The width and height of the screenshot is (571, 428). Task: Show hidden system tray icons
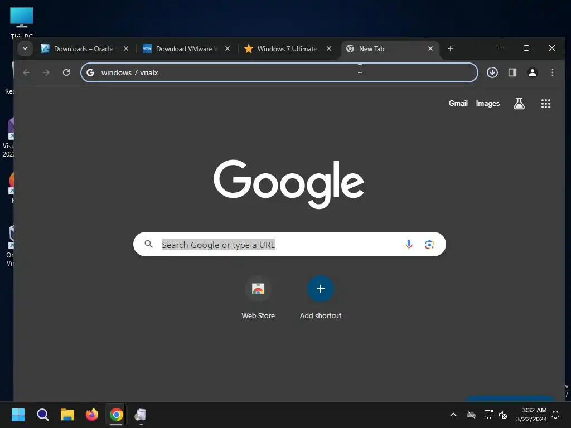pos(453,415)
